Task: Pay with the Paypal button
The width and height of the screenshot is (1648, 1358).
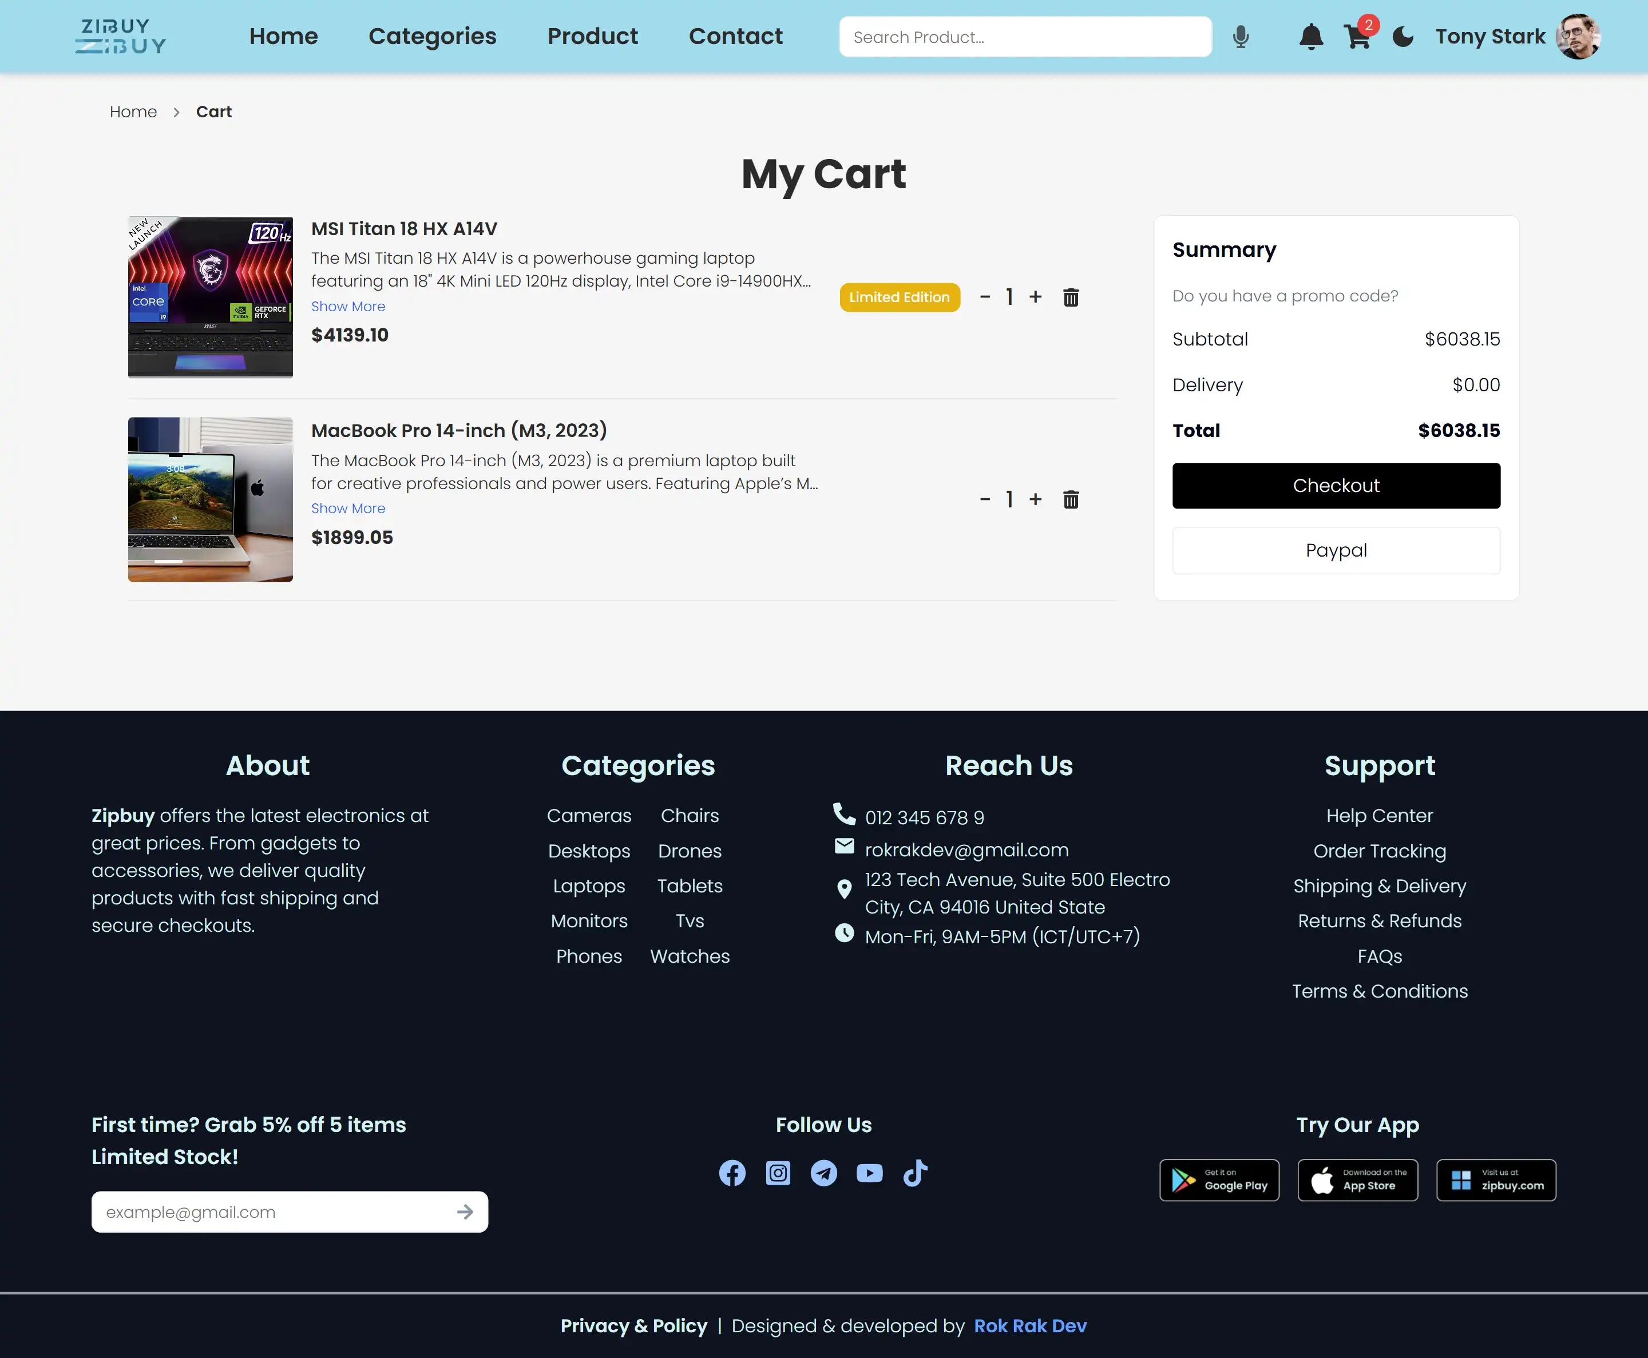Action: coord(1336,551)
